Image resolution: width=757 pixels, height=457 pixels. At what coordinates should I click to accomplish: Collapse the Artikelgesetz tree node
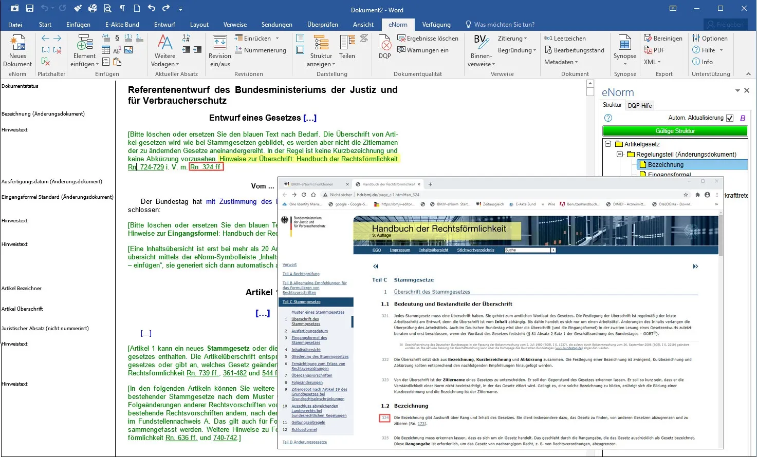pos(607,144)
